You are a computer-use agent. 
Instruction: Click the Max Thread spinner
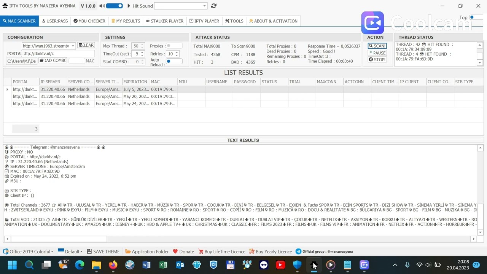coord(142,46)
